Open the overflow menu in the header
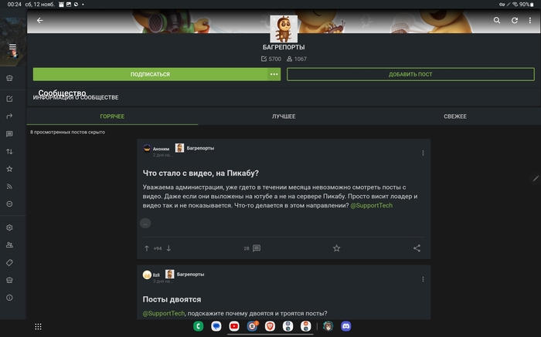The height and width of the screenshot is (337, 541). 530,20
